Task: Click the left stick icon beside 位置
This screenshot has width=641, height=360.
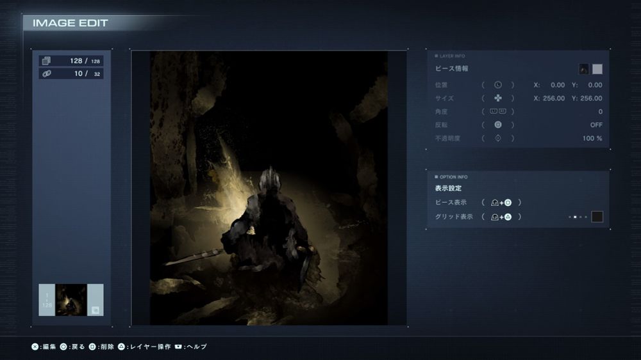Action: tap(498, 85)
